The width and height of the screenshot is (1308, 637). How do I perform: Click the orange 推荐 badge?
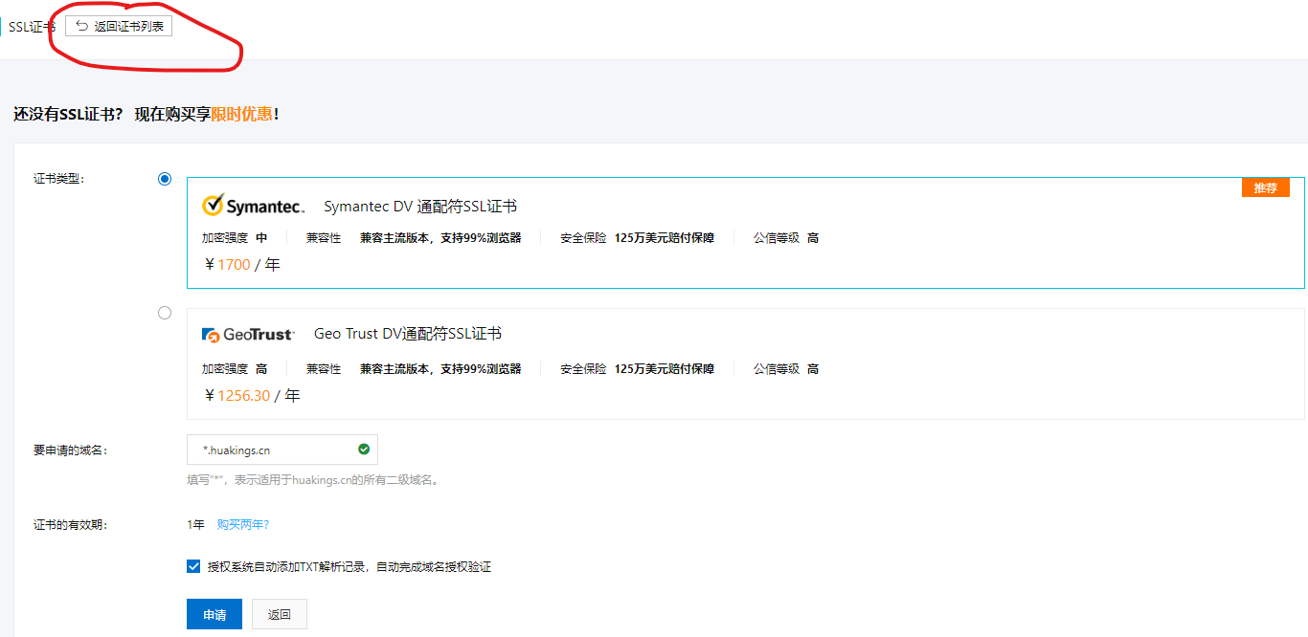pyautogui.click(x=1265, y=187)
